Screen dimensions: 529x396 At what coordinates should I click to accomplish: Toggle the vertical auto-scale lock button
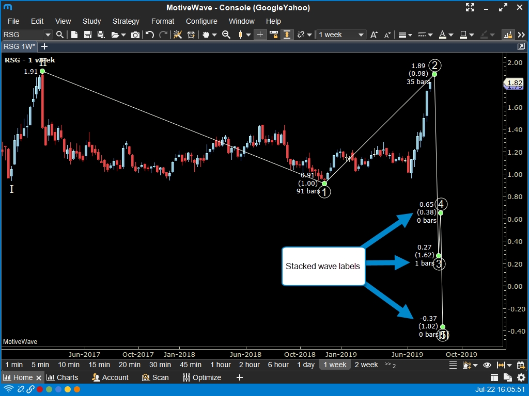287,35
